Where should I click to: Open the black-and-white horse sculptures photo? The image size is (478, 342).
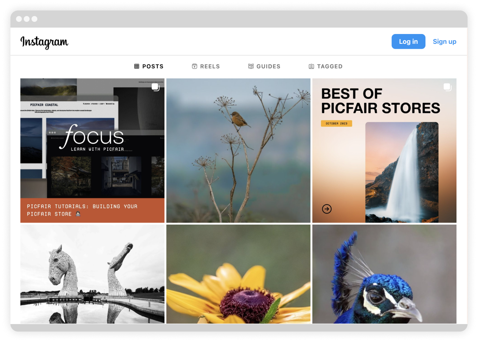[92, 274]
